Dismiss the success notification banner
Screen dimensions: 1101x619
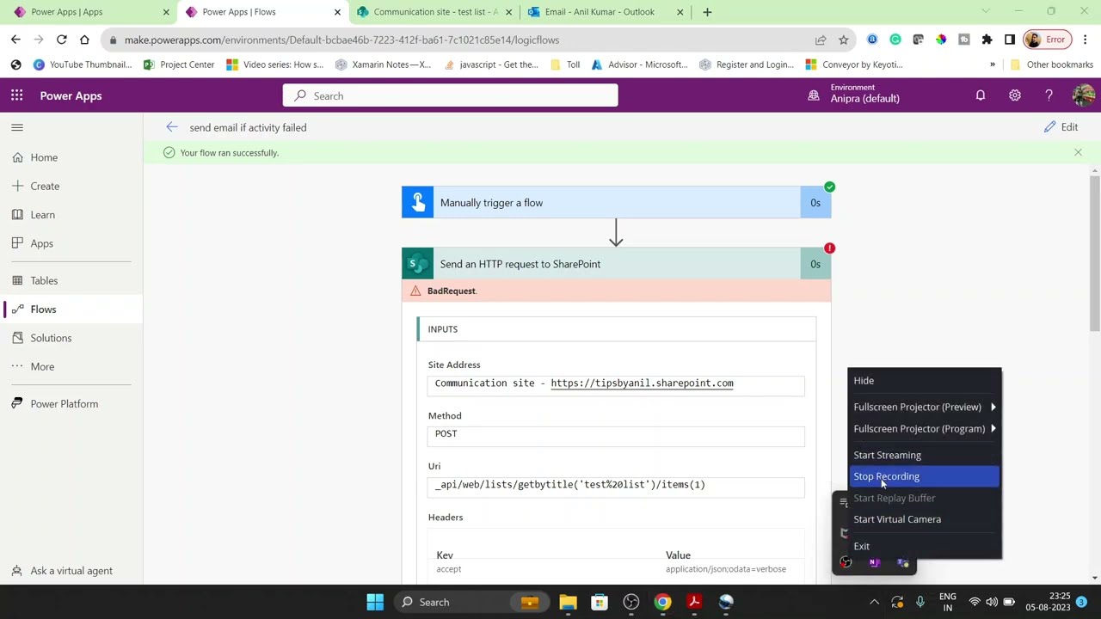point(1078,152)
